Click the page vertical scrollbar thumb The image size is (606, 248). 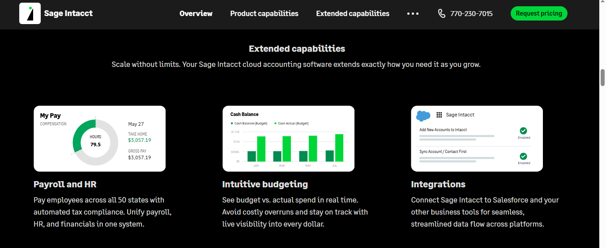pos(602,77)
